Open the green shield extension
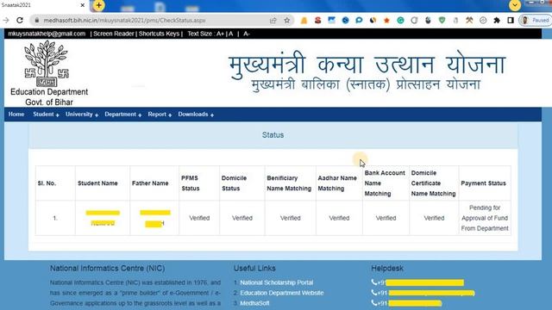 (x=442, y=21)
